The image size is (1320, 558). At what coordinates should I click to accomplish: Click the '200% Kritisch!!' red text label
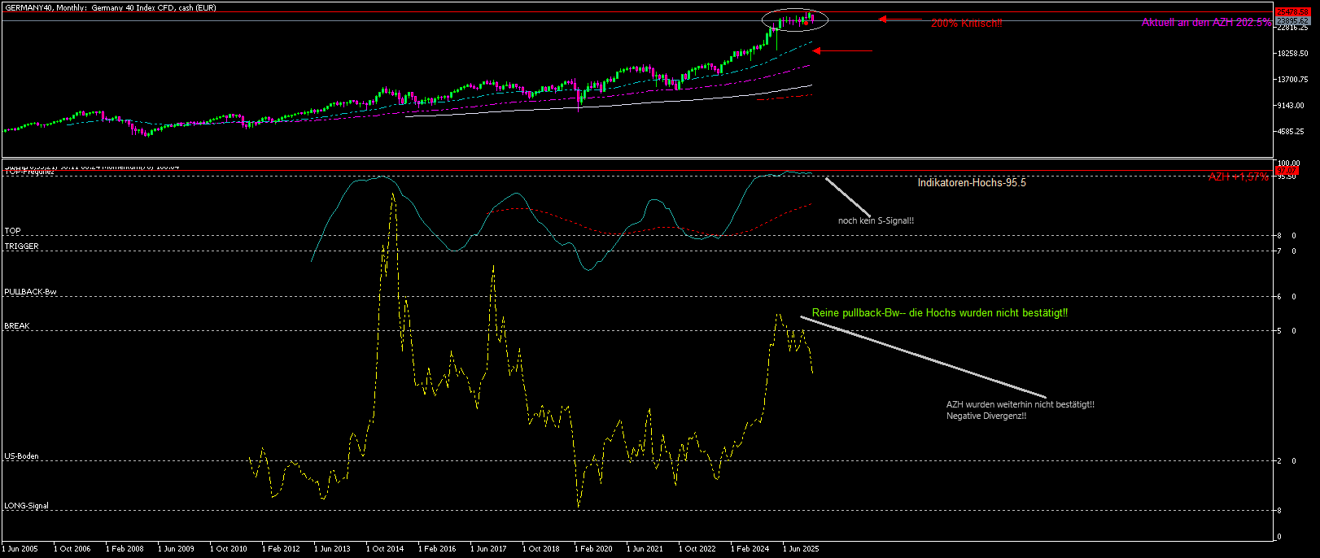coord(966,24)
